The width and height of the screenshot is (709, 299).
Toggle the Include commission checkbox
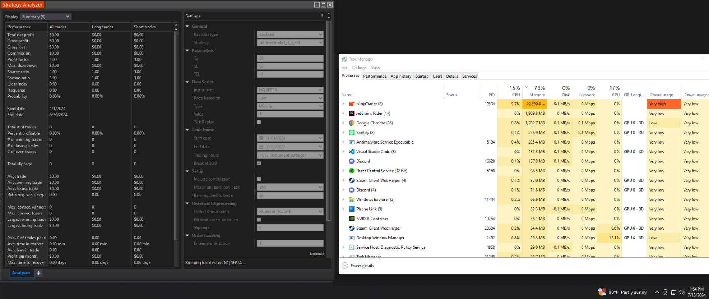259,179
